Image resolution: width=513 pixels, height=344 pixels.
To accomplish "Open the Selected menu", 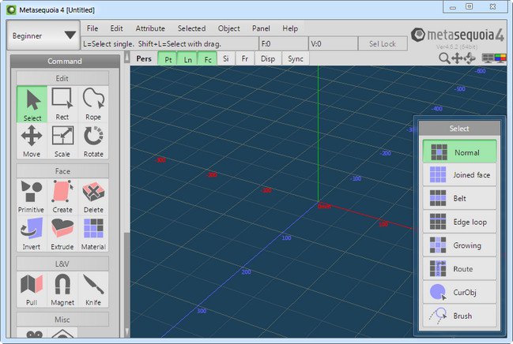I will tap(191, 28).
